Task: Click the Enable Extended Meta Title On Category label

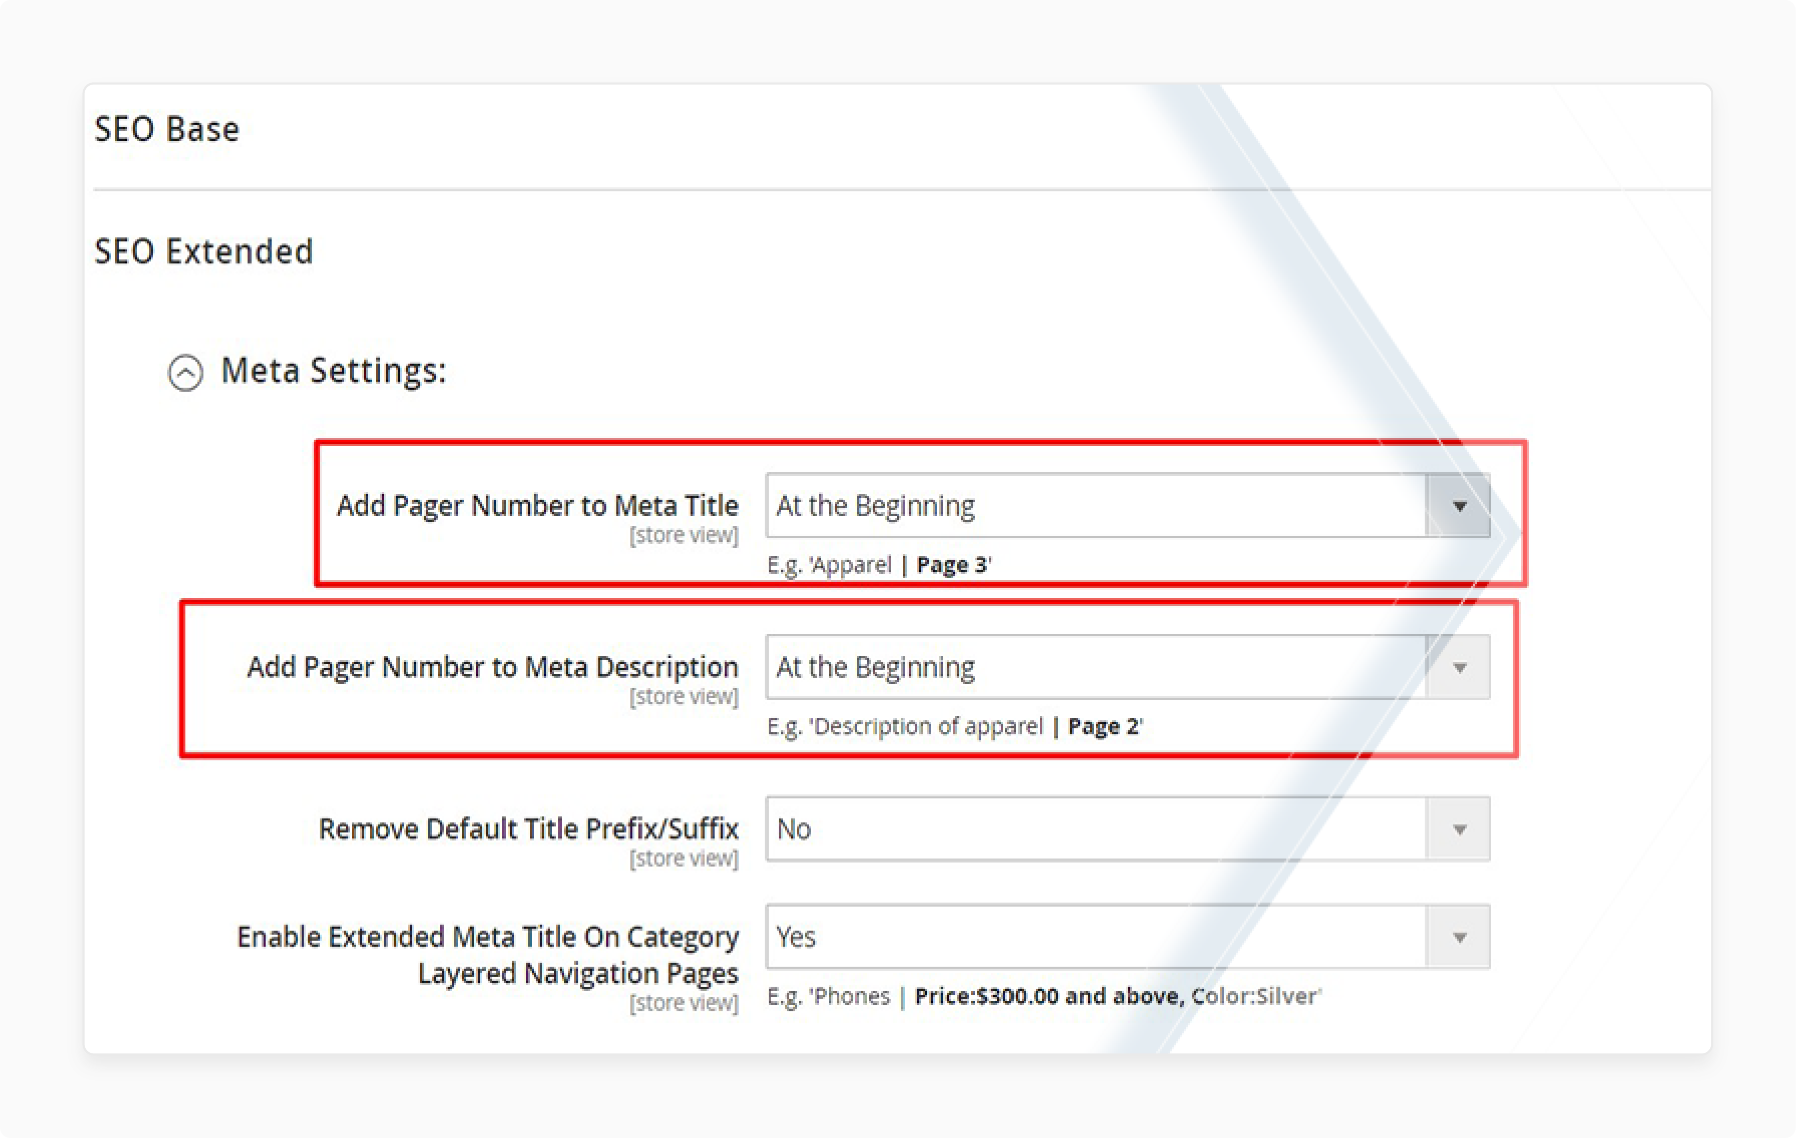Action: (488, 955)
